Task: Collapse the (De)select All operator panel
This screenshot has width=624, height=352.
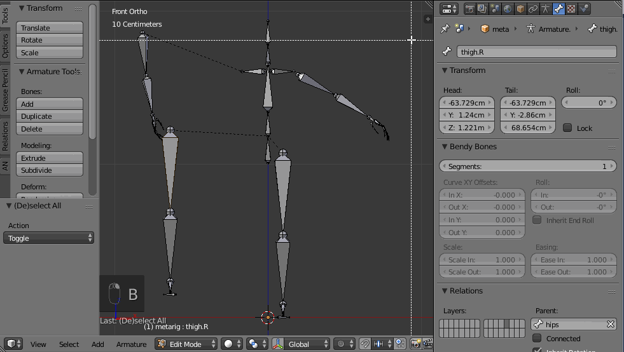Action: [9, 206]
